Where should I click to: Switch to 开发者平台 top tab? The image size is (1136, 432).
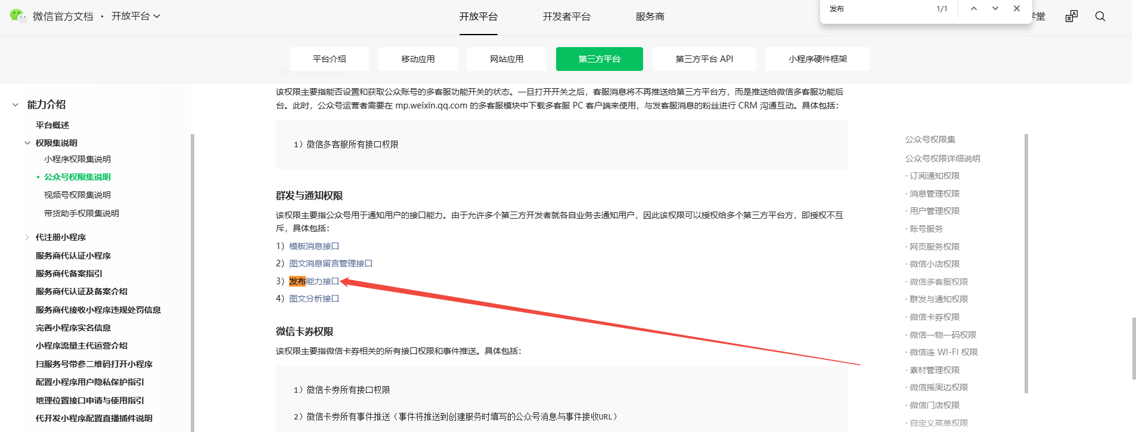(567, 17)
